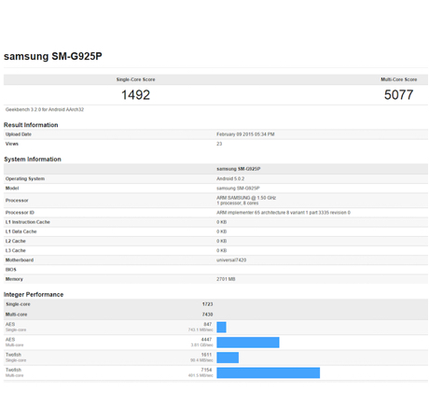Click the Processor ID row value
The height and width of the screenshot is (420, 429).
click(284, 213)
